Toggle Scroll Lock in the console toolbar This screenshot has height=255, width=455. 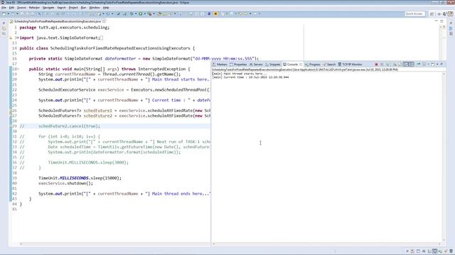pyautogui.click(x=400, y=64)
